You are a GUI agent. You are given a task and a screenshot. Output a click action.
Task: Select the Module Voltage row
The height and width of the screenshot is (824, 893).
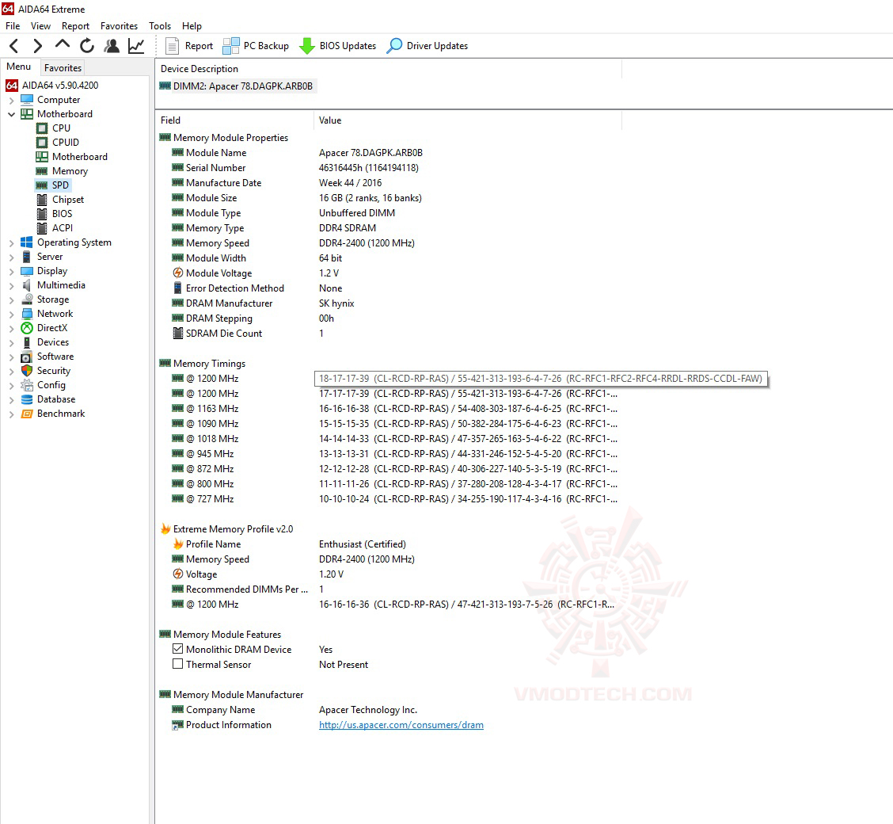click(387, 273)
